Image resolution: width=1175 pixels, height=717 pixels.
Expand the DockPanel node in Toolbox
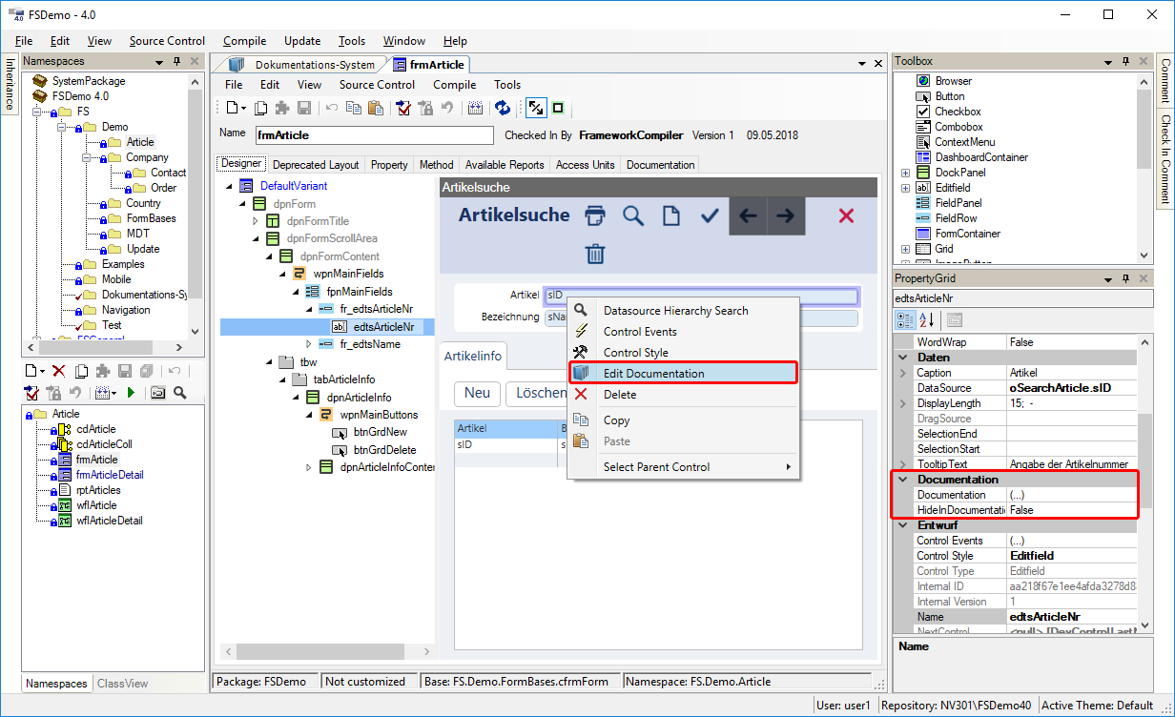coord(905,173)
